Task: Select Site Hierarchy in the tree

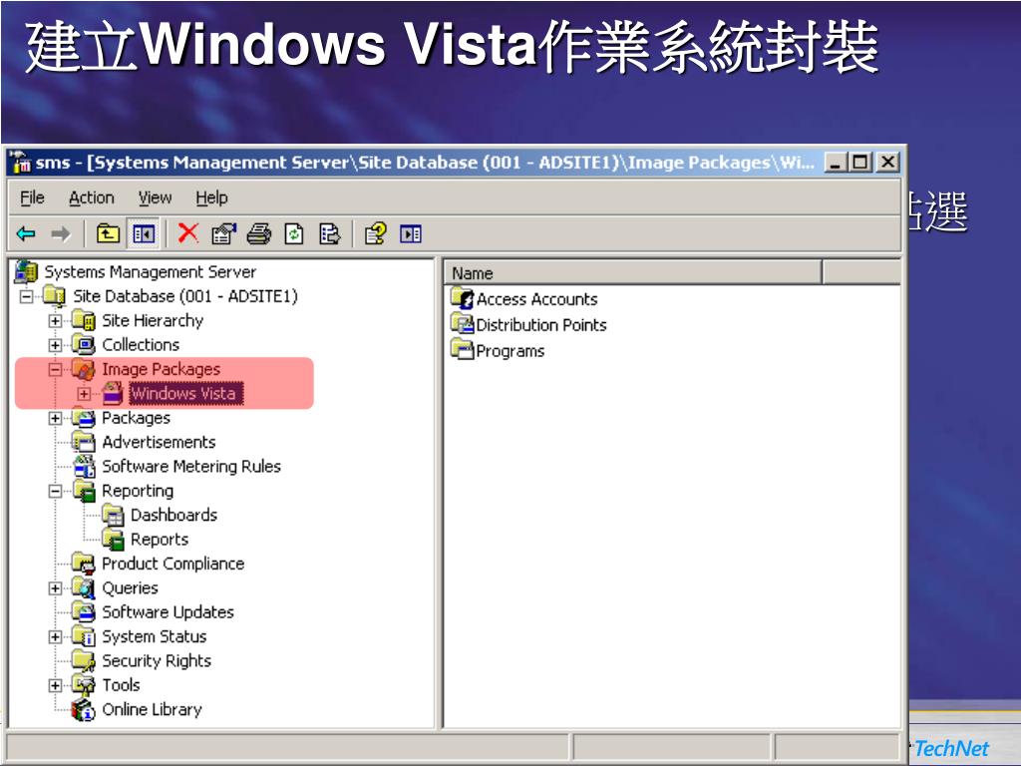Action: [153, 320]
